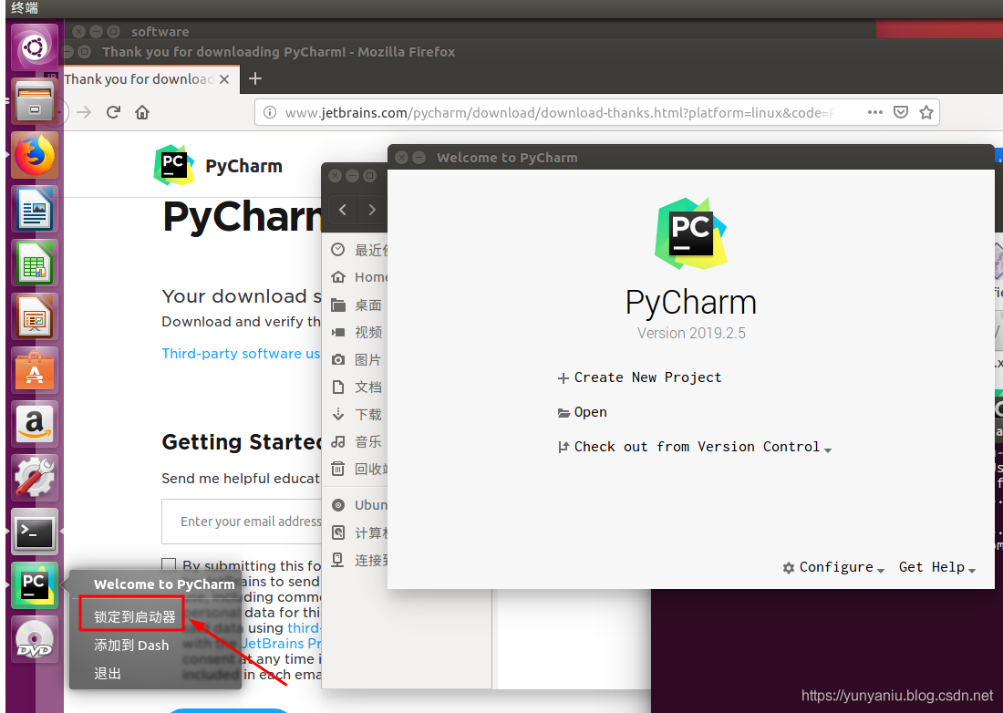Expand the Get Help dropdown
The width and height of the screenshot is (1003, 713).
coord(937,567)
